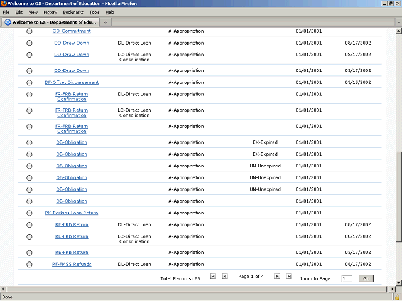Click the Jump to Page input field
402x301 pixels.
(x=347, y=278)
